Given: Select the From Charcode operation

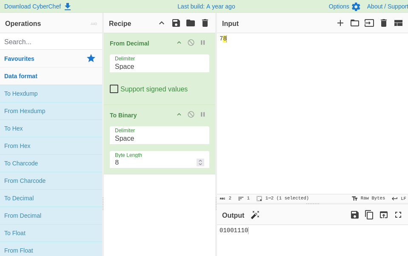Looking at the screenshot, I should click(51, 181).
